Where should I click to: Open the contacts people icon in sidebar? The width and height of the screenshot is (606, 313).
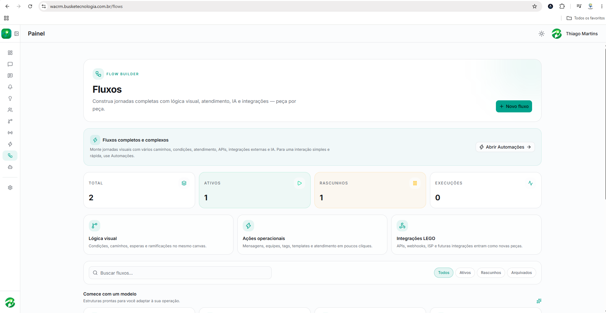(x=10, y=110)
